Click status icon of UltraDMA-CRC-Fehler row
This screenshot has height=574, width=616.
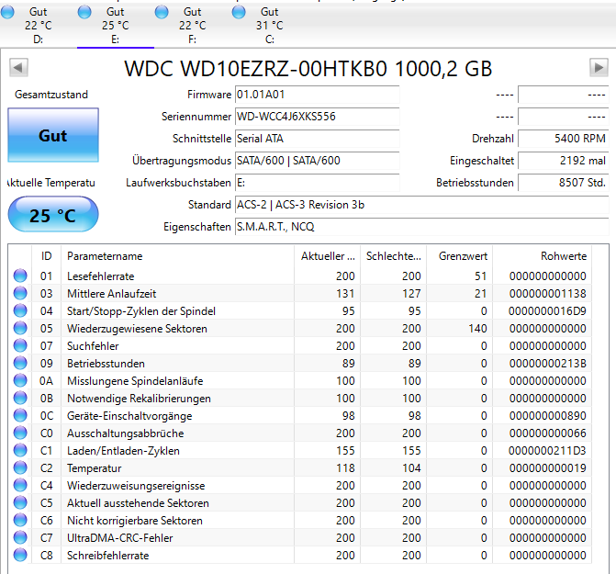pos(20,537)
